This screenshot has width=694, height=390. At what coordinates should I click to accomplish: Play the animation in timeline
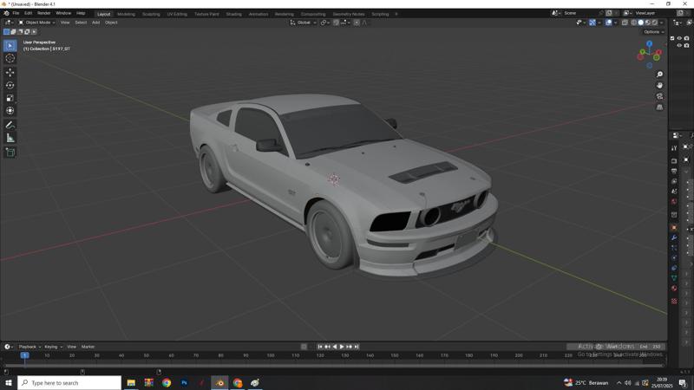coord(342,347)
